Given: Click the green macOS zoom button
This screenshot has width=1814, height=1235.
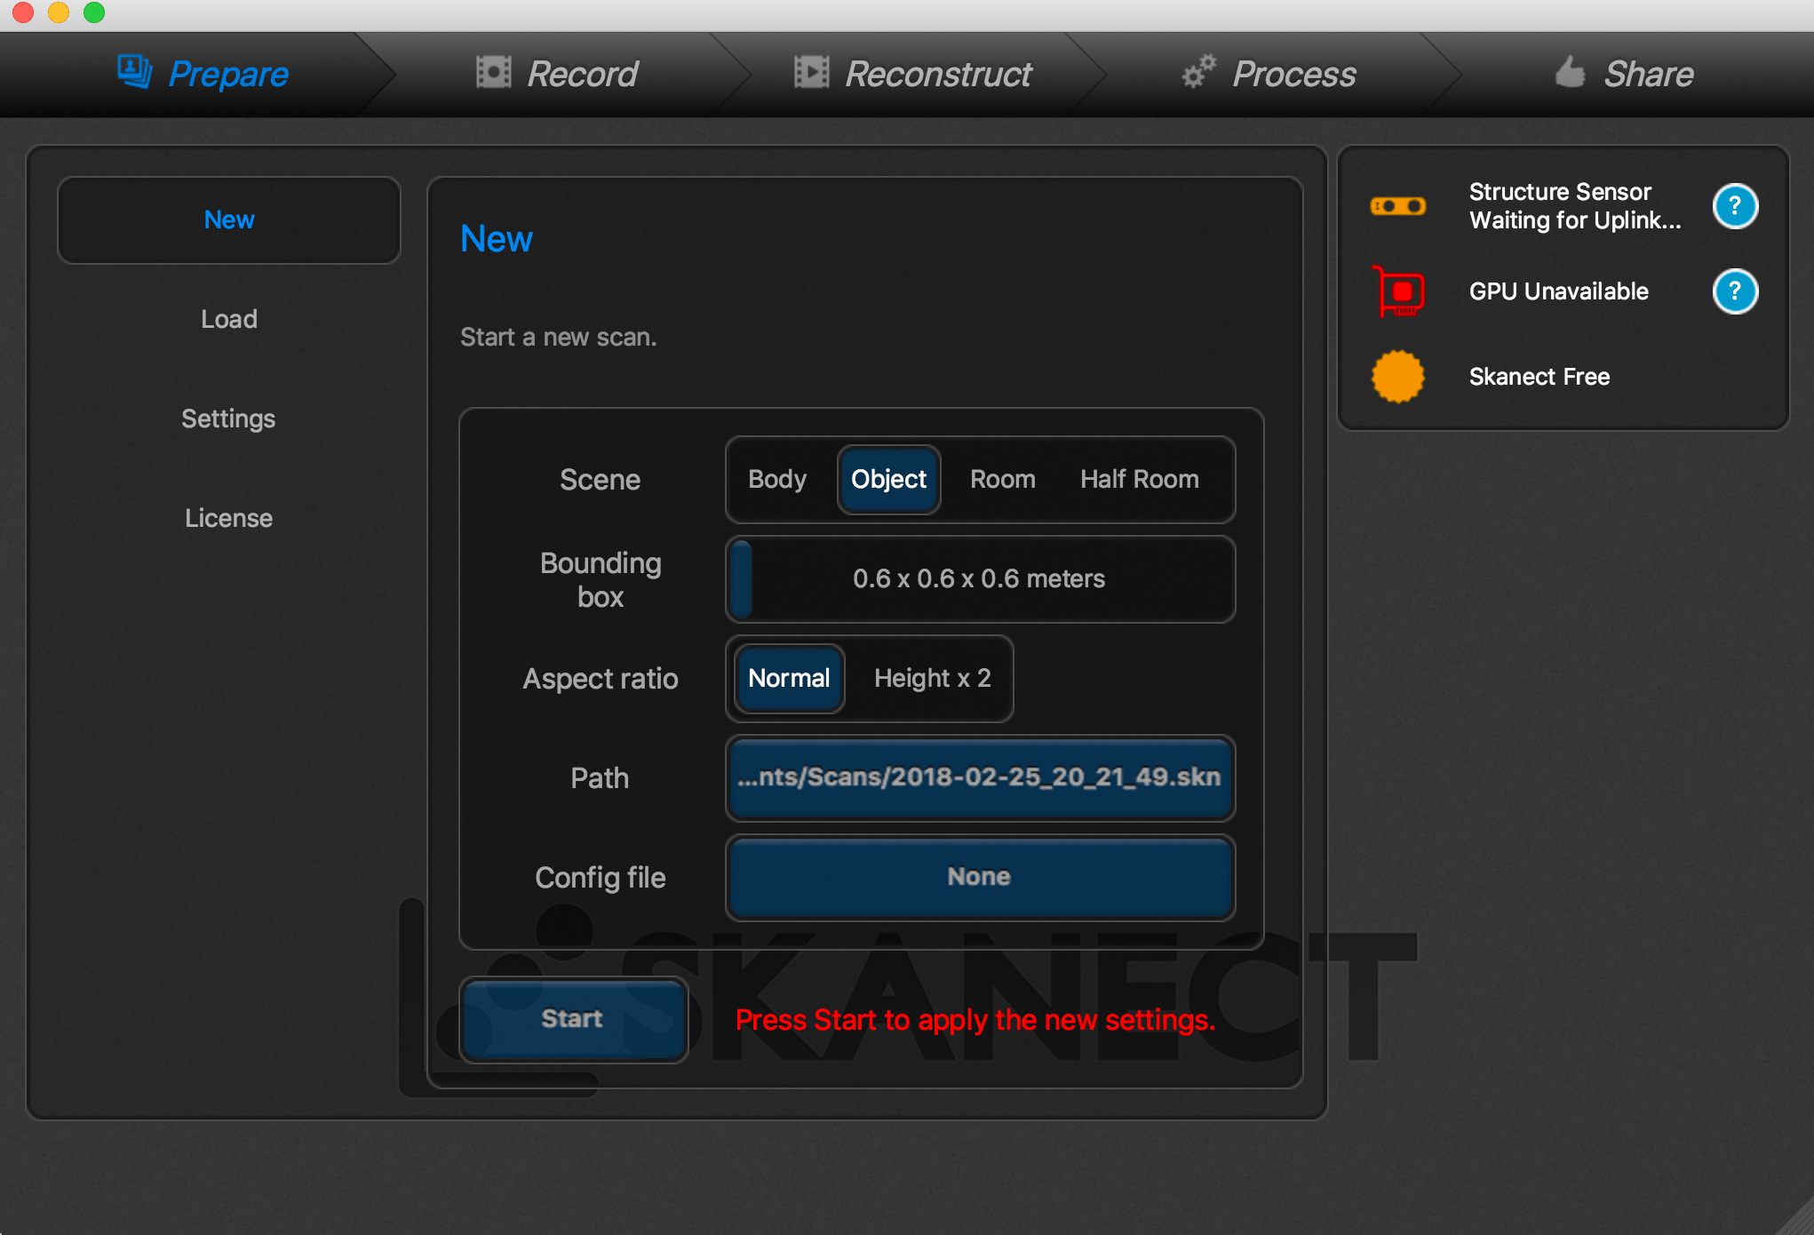Looking at the screenshot, I should (x=94, y=12).
